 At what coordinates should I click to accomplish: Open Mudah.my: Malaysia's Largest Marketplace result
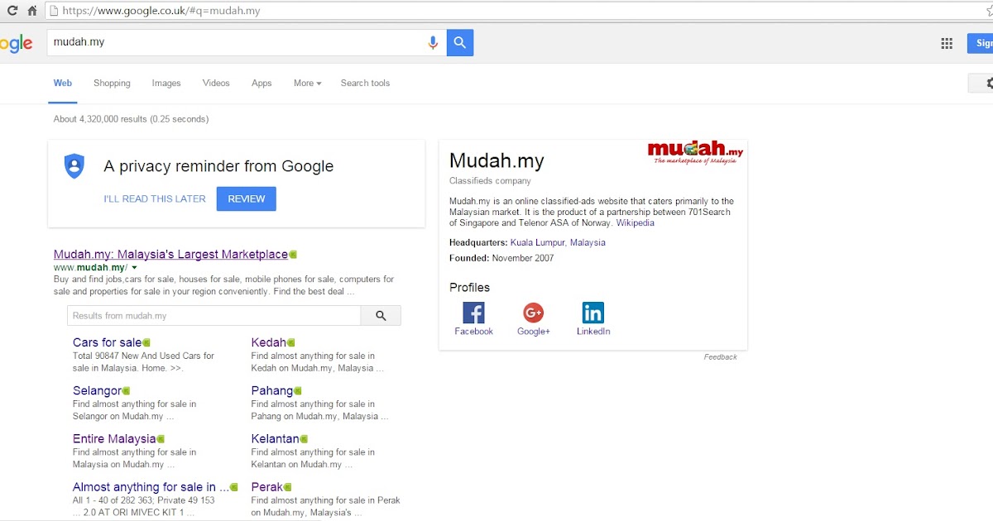(170, 254)
